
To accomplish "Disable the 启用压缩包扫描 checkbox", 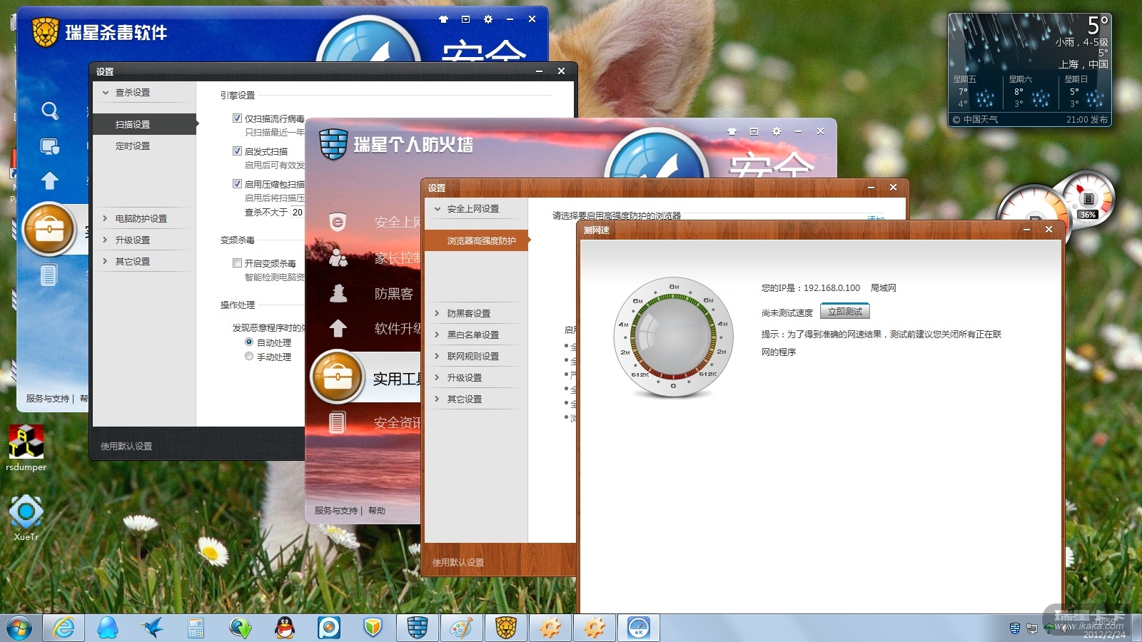I will [x=237, y=184].
